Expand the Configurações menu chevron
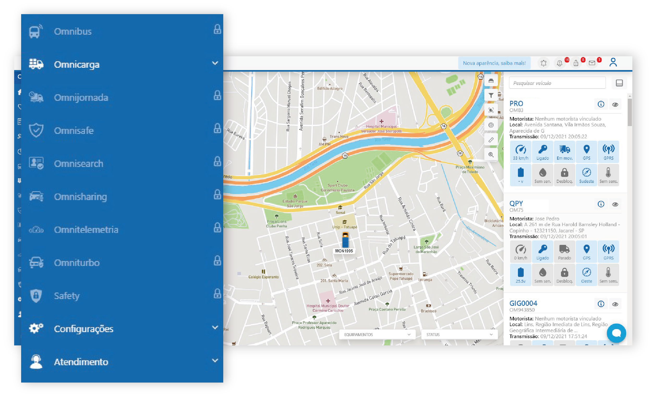652x397 pixels. pos(215,327)
